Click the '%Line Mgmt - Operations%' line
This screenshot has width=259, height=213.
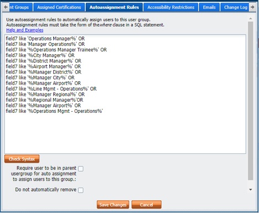click(x=51, y=89)
